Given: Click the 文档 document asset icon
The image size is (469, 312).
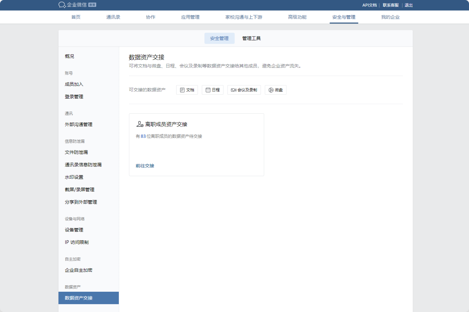Looking at the screenshot, I should pos(182,90).
